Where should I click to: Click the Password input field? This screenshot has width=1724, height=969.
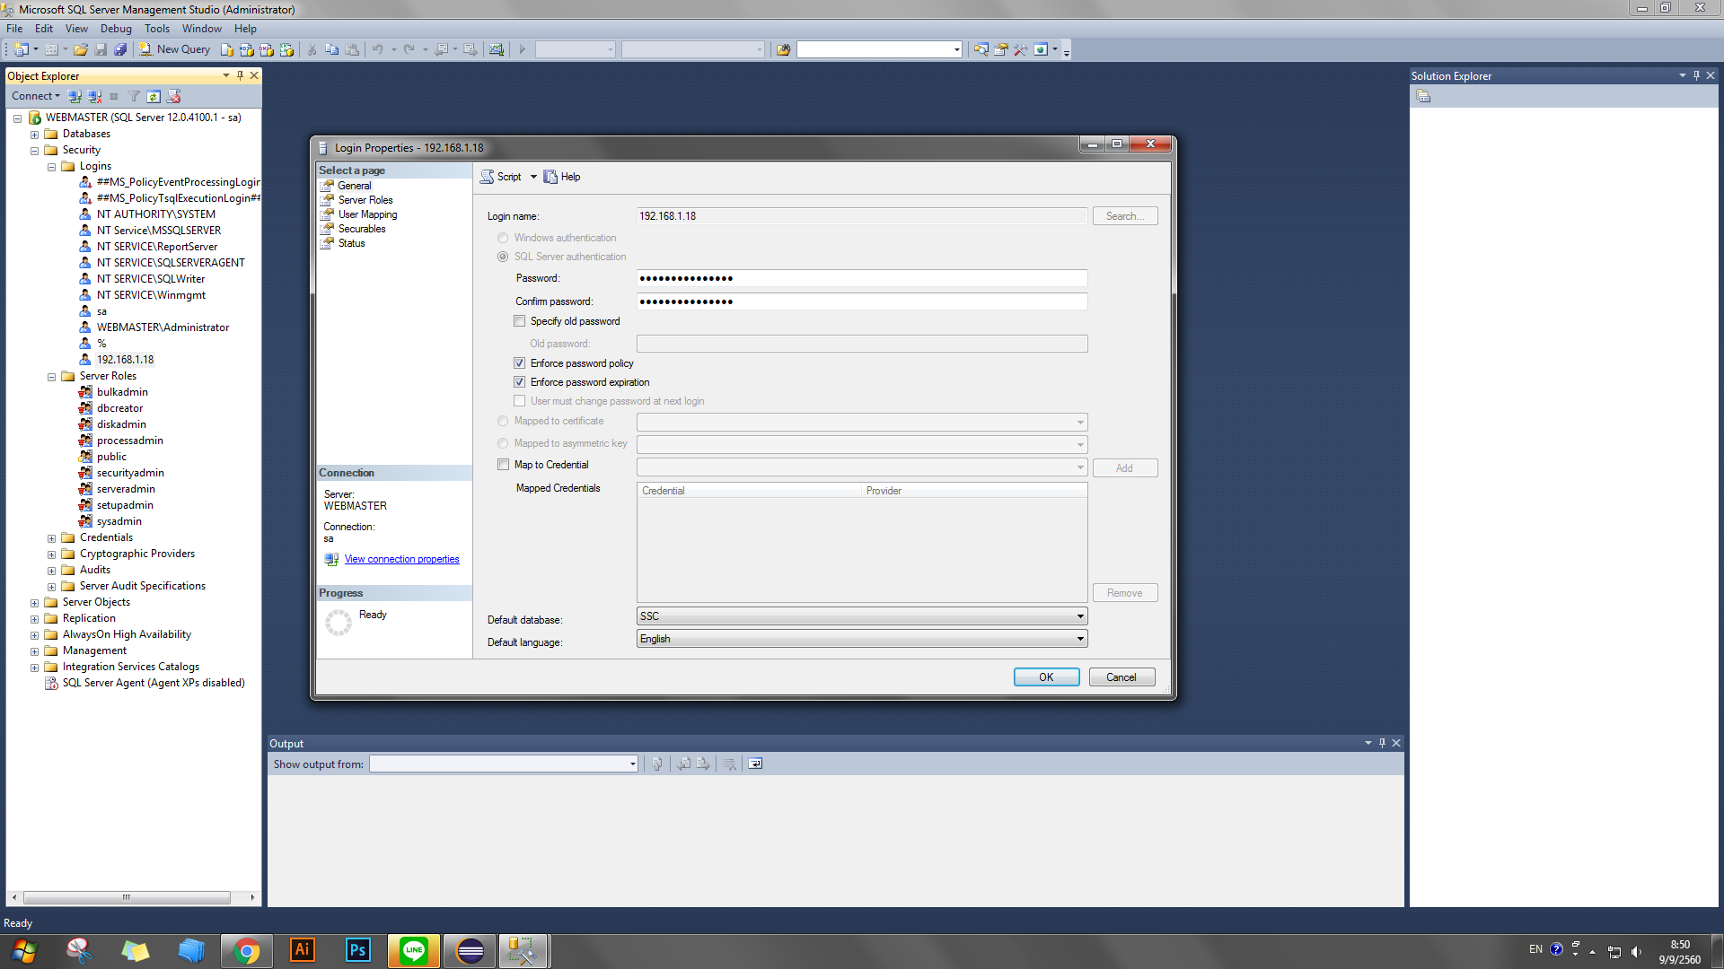[862, 278]
